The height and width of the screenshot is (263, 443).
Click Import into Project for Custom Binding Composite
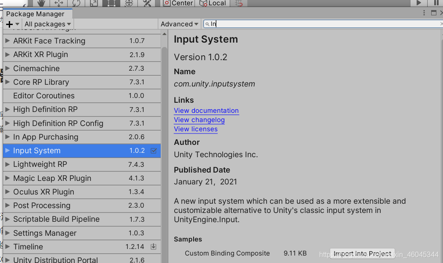pos(362,253)
